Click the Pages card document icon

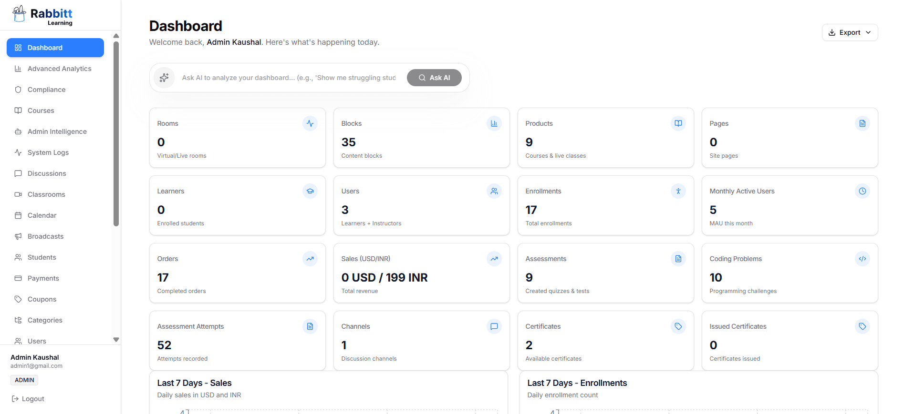[x=862, y=123]
